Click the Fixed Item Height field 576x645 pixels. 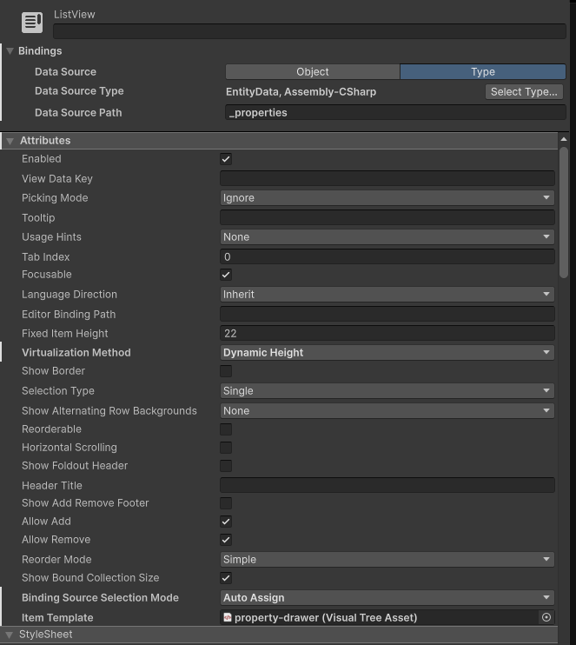click(387, 333)
